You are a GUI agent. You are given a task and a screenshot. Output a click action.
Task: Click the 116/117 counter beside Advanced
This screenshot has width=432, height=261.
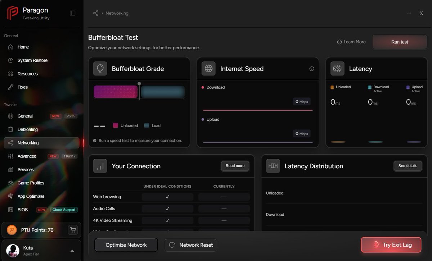pos(69,156)
